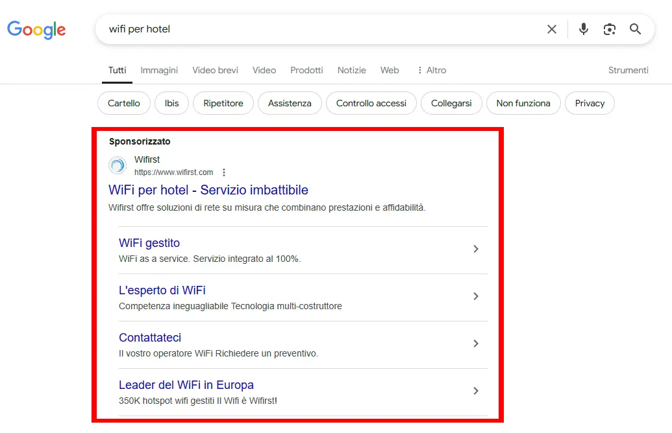Open the Video tab

point(264,70)
